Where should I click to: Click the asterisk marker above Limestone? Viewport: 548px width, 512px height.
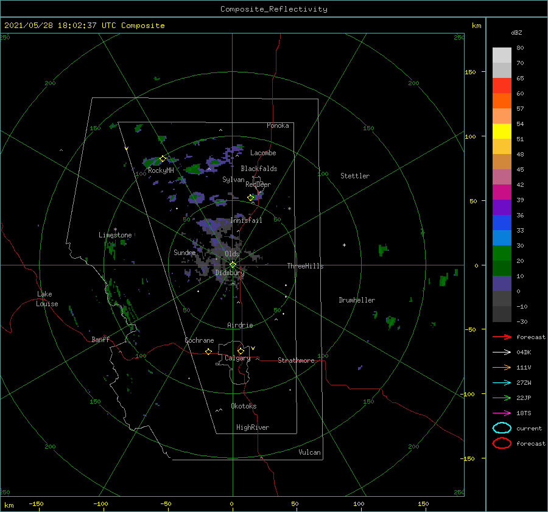coord(115,230)
